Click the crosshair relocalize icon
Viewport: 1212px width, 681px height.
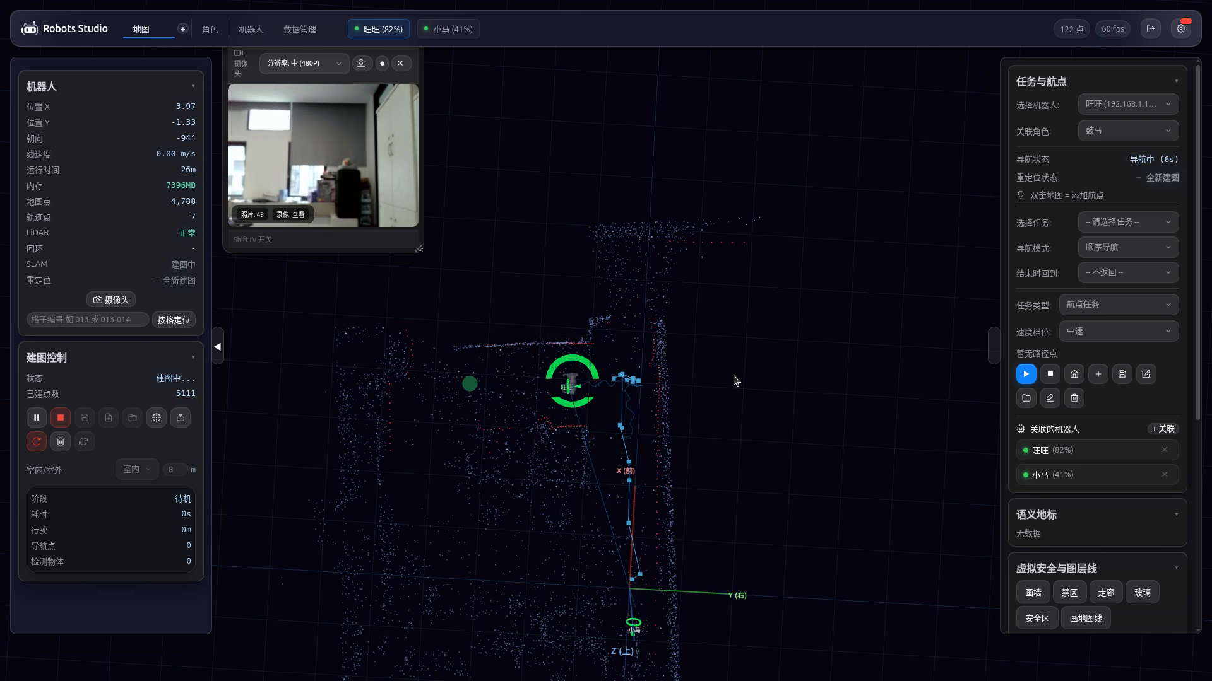coord(157,417)
